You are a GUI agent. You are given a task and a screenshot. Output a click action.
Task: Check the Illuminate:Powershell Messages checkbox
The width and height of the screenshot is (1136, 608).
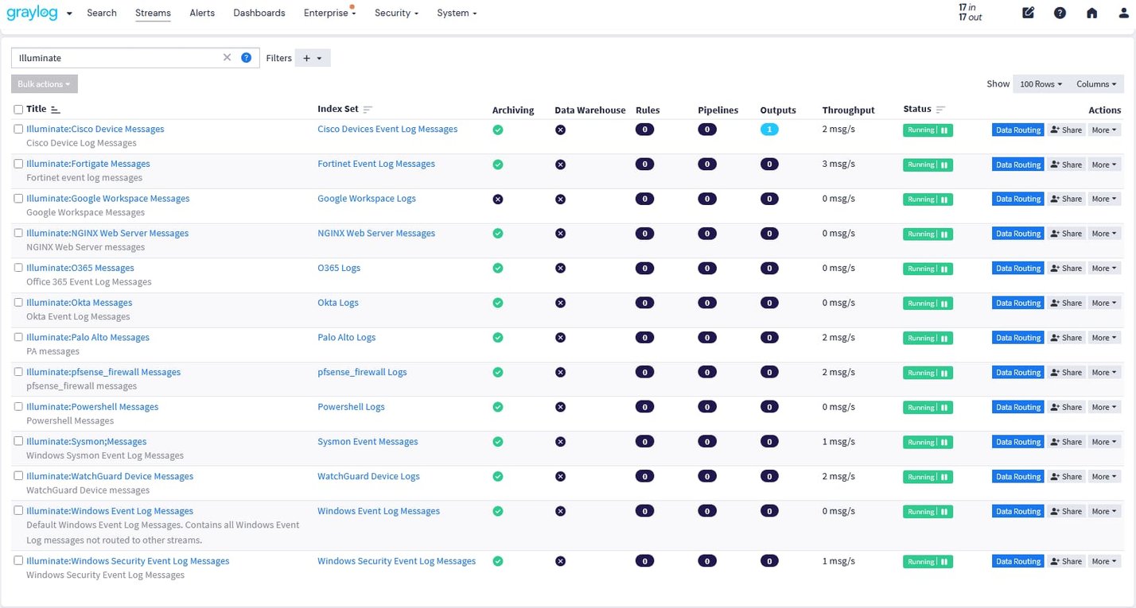pyautogui.click(x=18, y=406)
